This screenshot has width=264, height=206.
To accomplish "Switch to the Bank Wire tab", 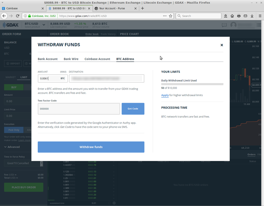I will [x=71, y=59].
